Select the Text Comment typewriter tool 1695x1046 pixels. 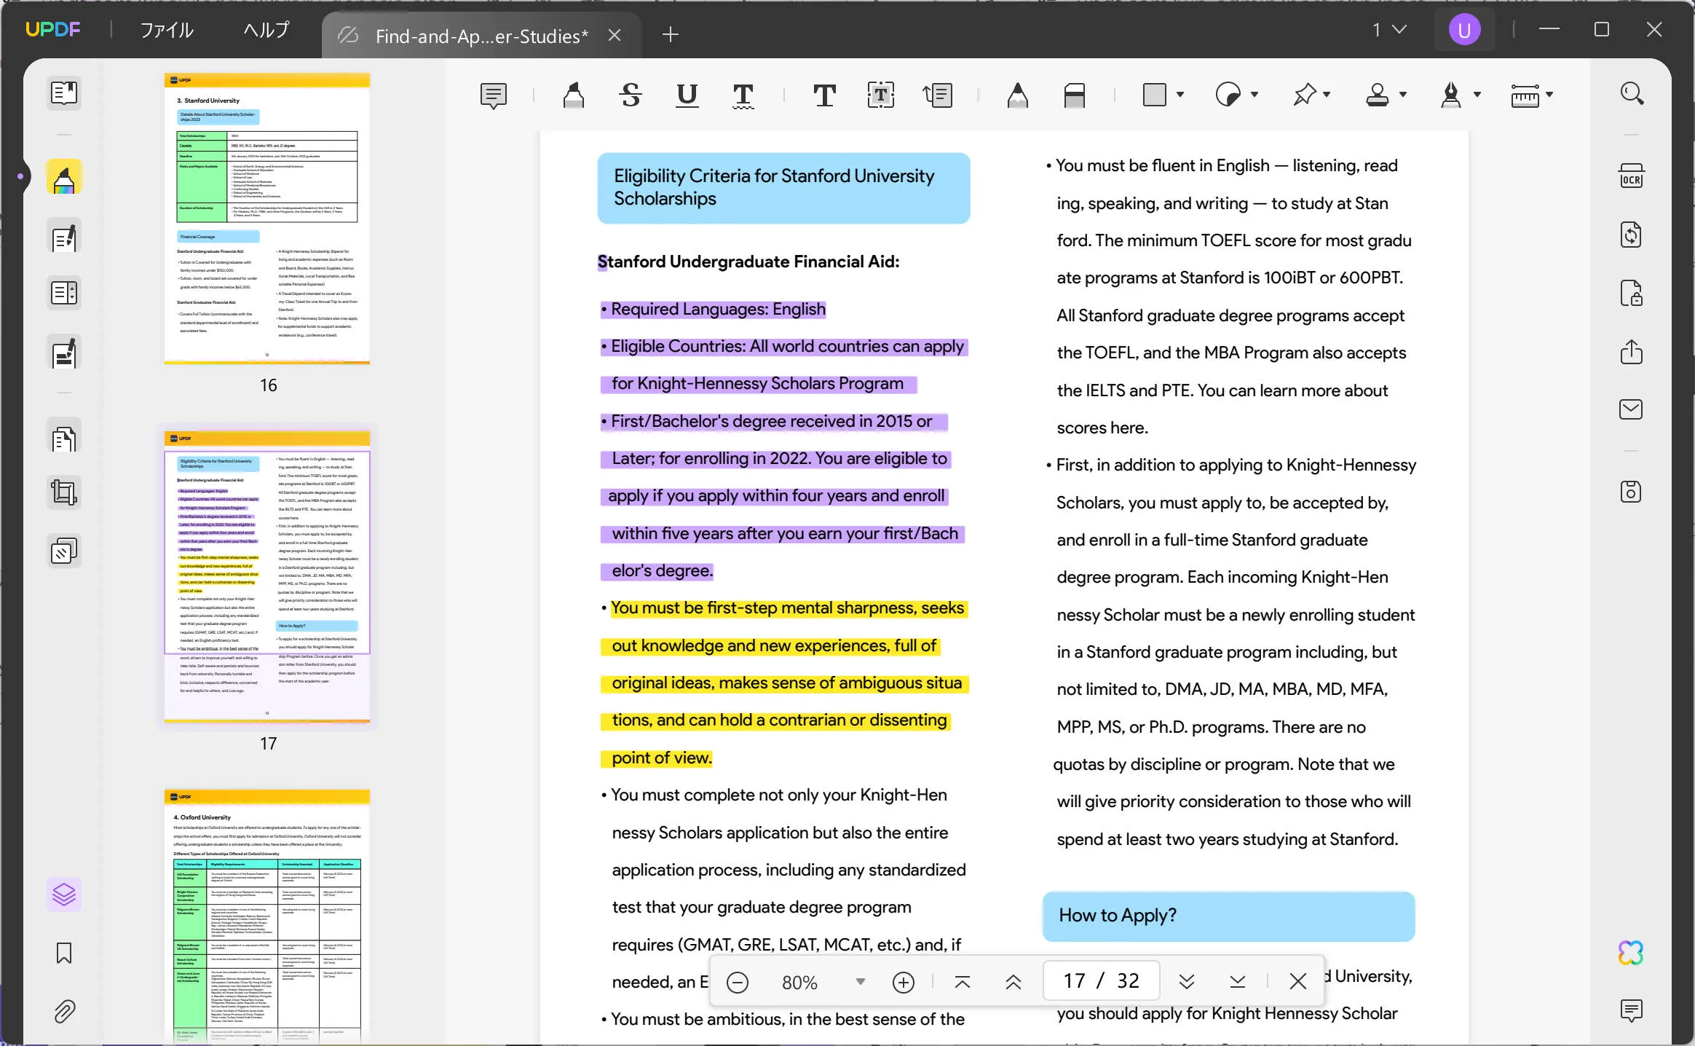click(x=824, y=95)
